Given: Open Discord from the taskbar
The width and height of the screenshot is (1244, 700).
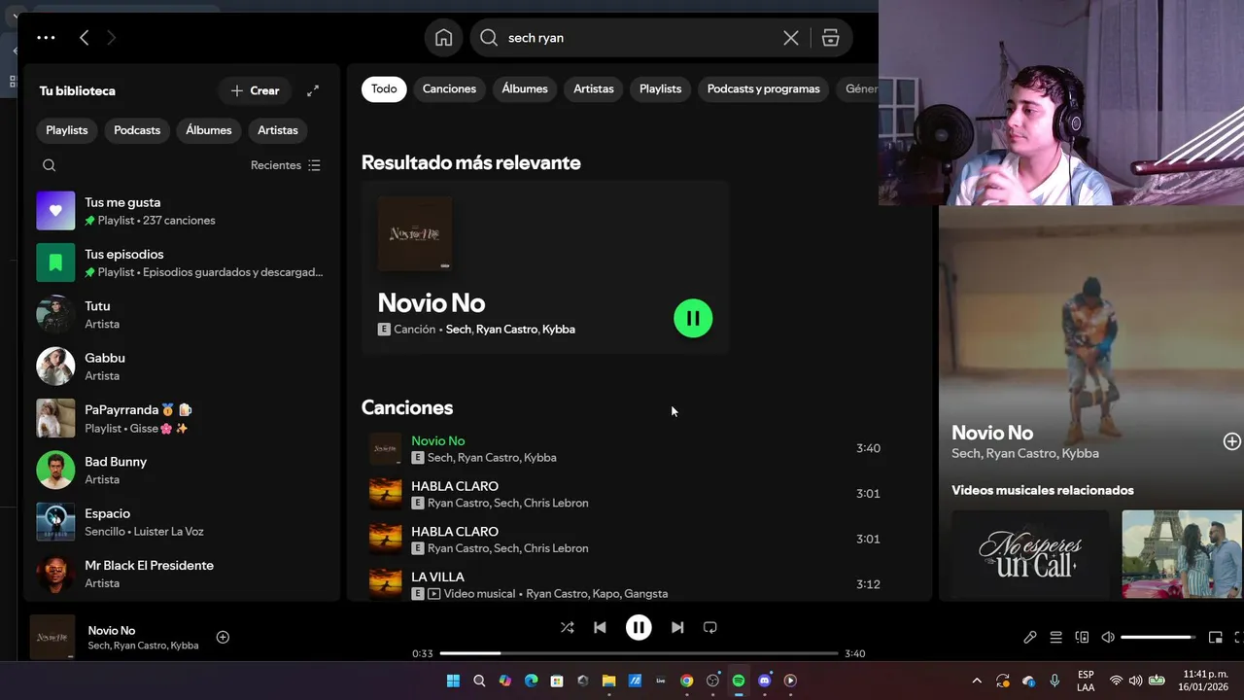Looking at the screenshot, I should 764,681.
